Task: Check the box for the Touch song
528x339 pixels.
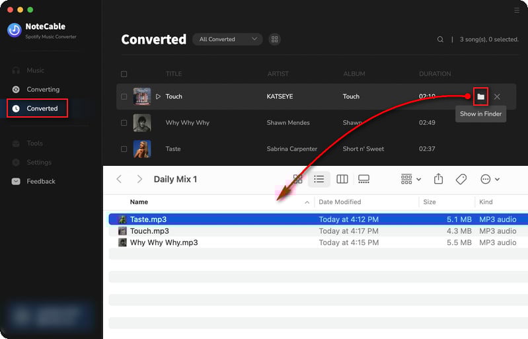Action: point(124,96)
